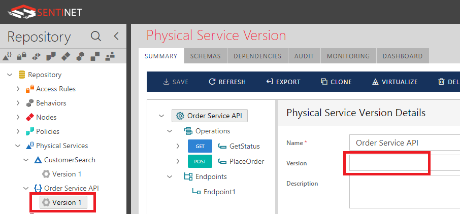Screen dimensions: 460x214
Task: Clone the physical service version
Action: (336, 82)
